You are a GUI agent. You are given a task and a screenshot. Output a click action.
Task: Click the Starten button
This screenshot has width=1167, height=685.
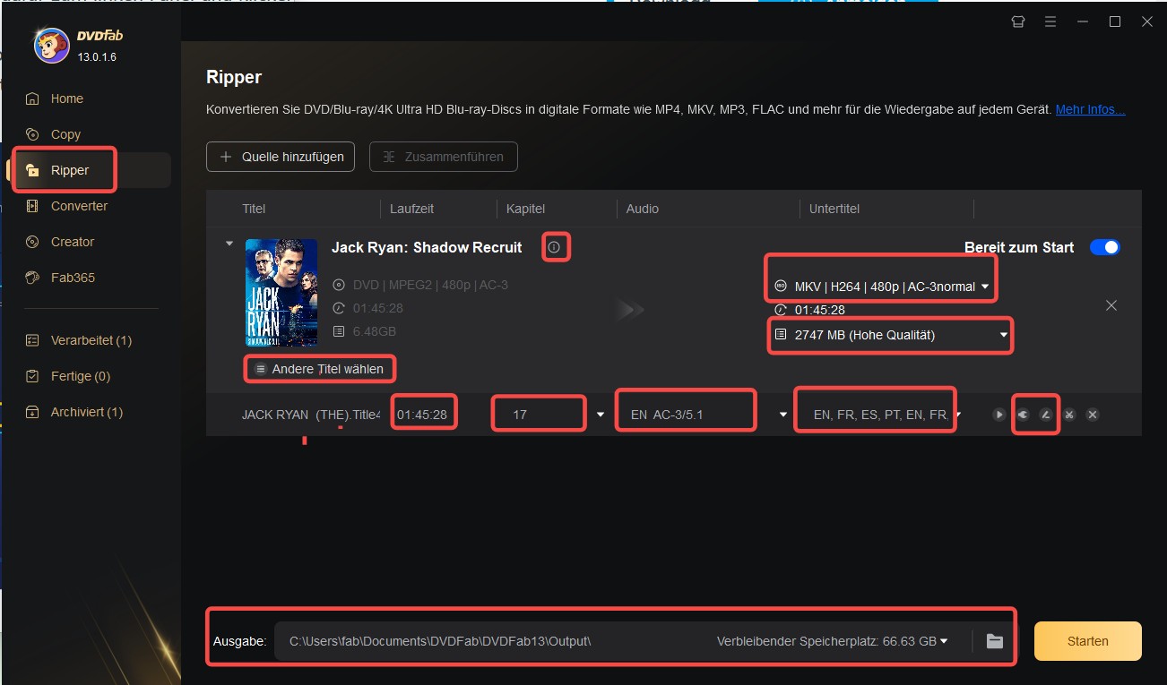tap(1087, 641)
